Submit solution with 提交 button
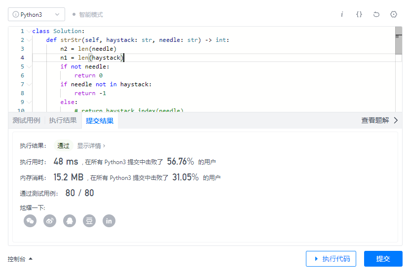This screenshot has width=408, height=276. [x=383, y=259]
